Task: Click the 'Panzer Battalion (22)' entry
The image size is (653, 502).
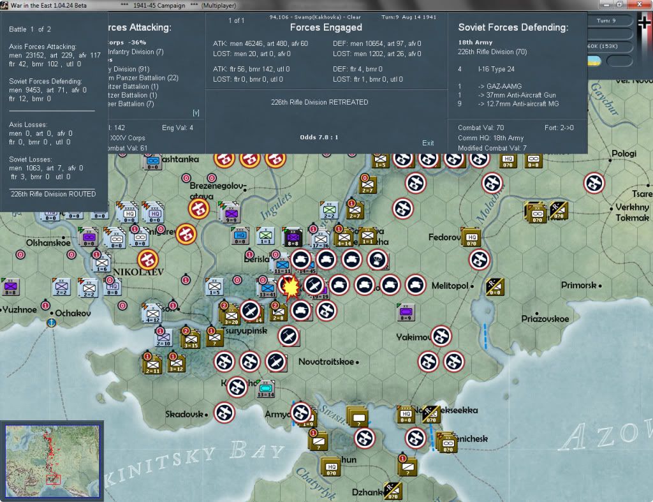Action: click(147, 78)
